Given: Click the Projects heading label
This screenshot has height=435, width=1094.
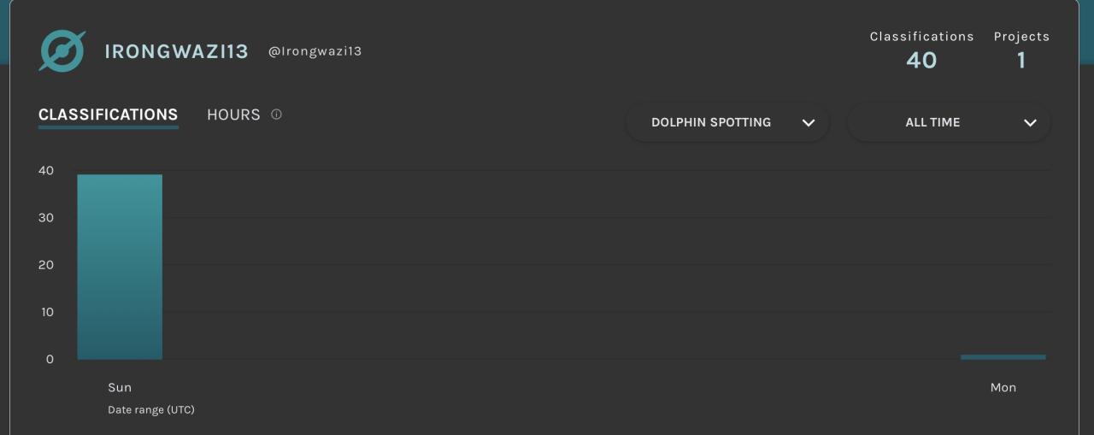Looking at the screenshot, I should pos(1021,37).
